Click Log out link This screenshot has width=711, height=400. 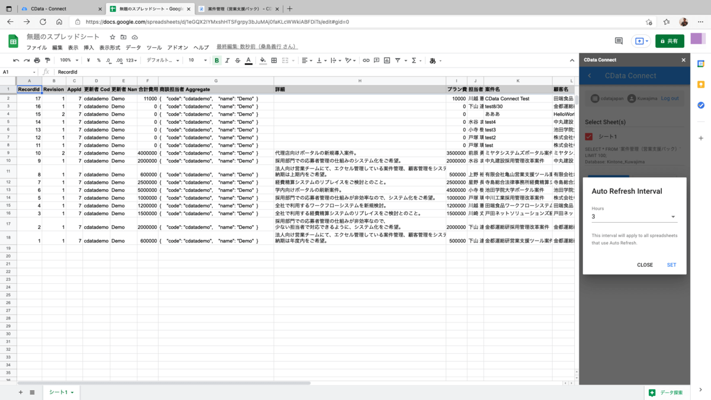670,98
